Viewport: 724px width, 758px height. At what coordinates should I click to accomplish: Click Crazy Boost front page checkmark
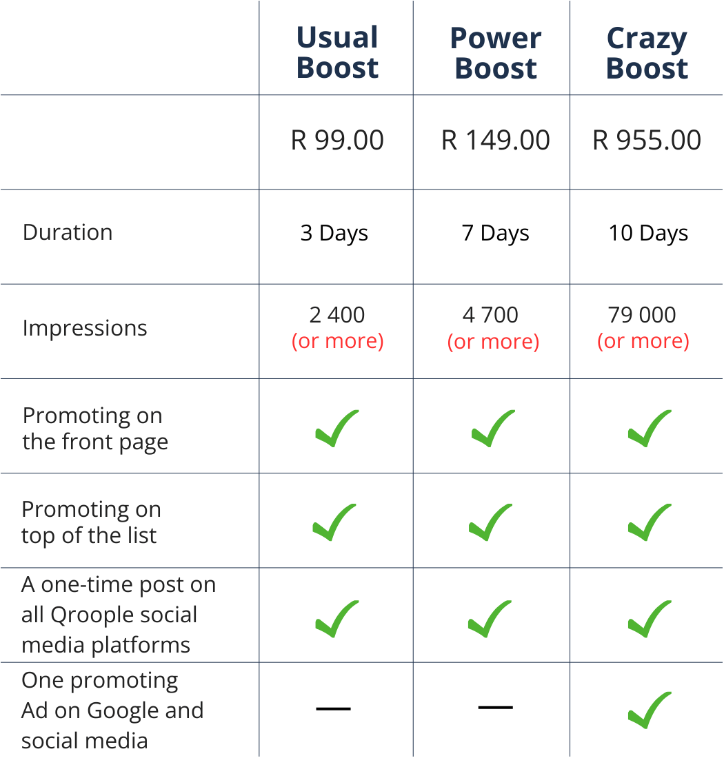click(649, 429)
